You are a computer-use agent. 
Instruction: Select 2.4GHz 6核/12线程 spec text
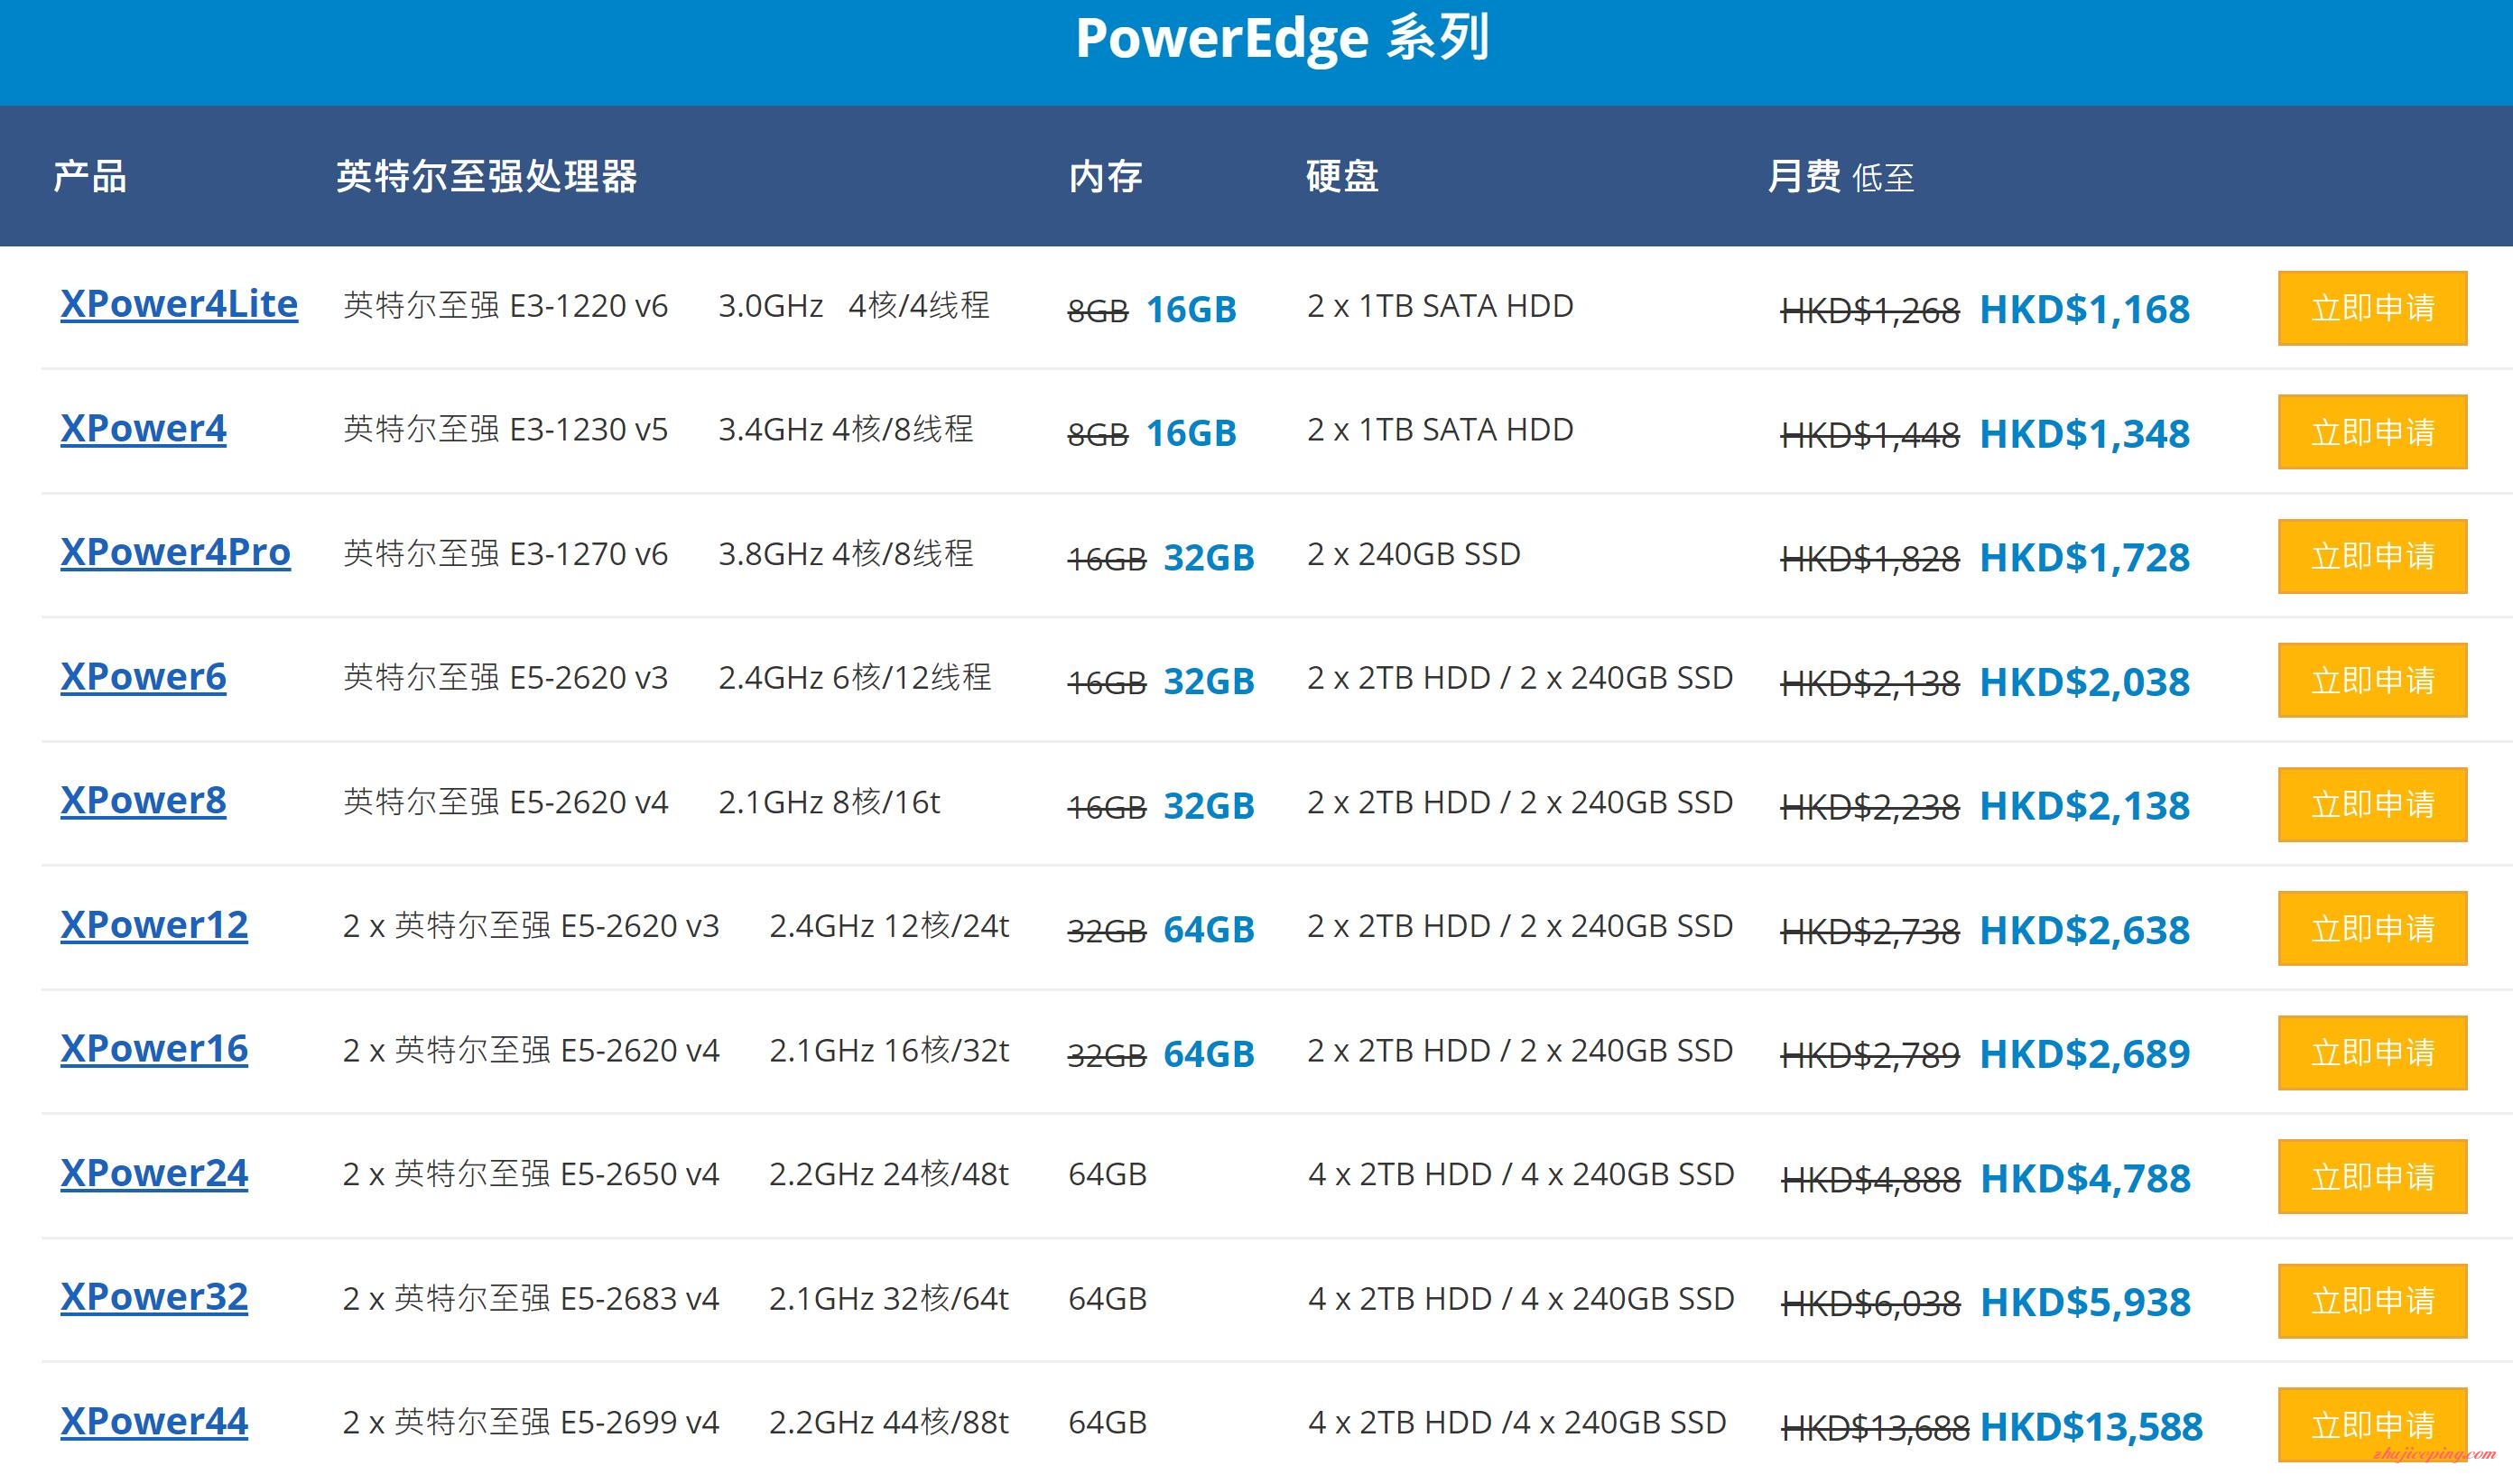click(855, 677)
